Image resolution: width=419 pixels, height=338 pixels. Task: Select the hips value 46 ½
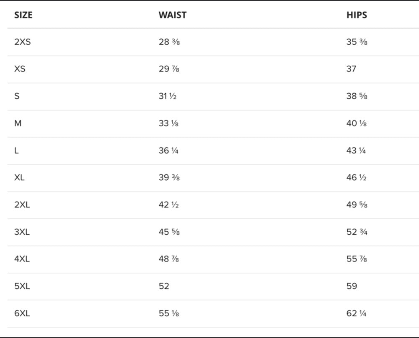[x=357, y=177]
